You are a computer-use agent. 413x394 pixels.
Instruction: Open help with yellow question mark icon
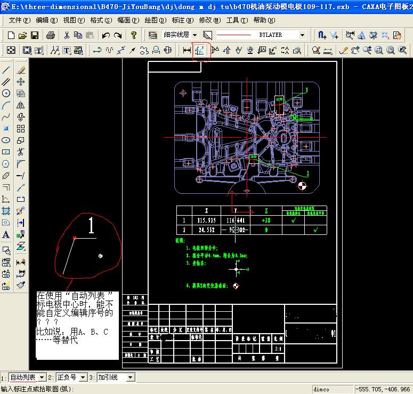tap(134, 35)
